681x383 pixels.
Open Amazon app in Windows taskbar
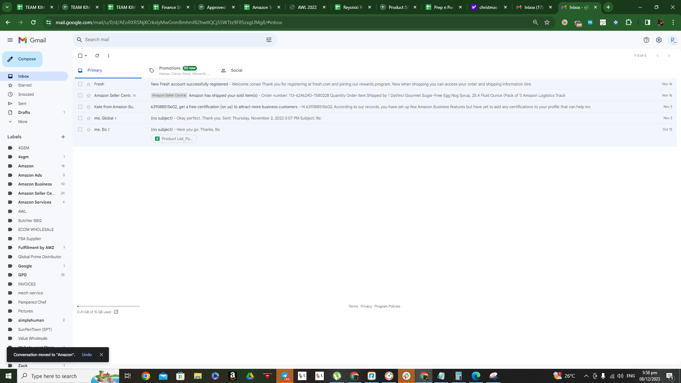pos(233,376)
